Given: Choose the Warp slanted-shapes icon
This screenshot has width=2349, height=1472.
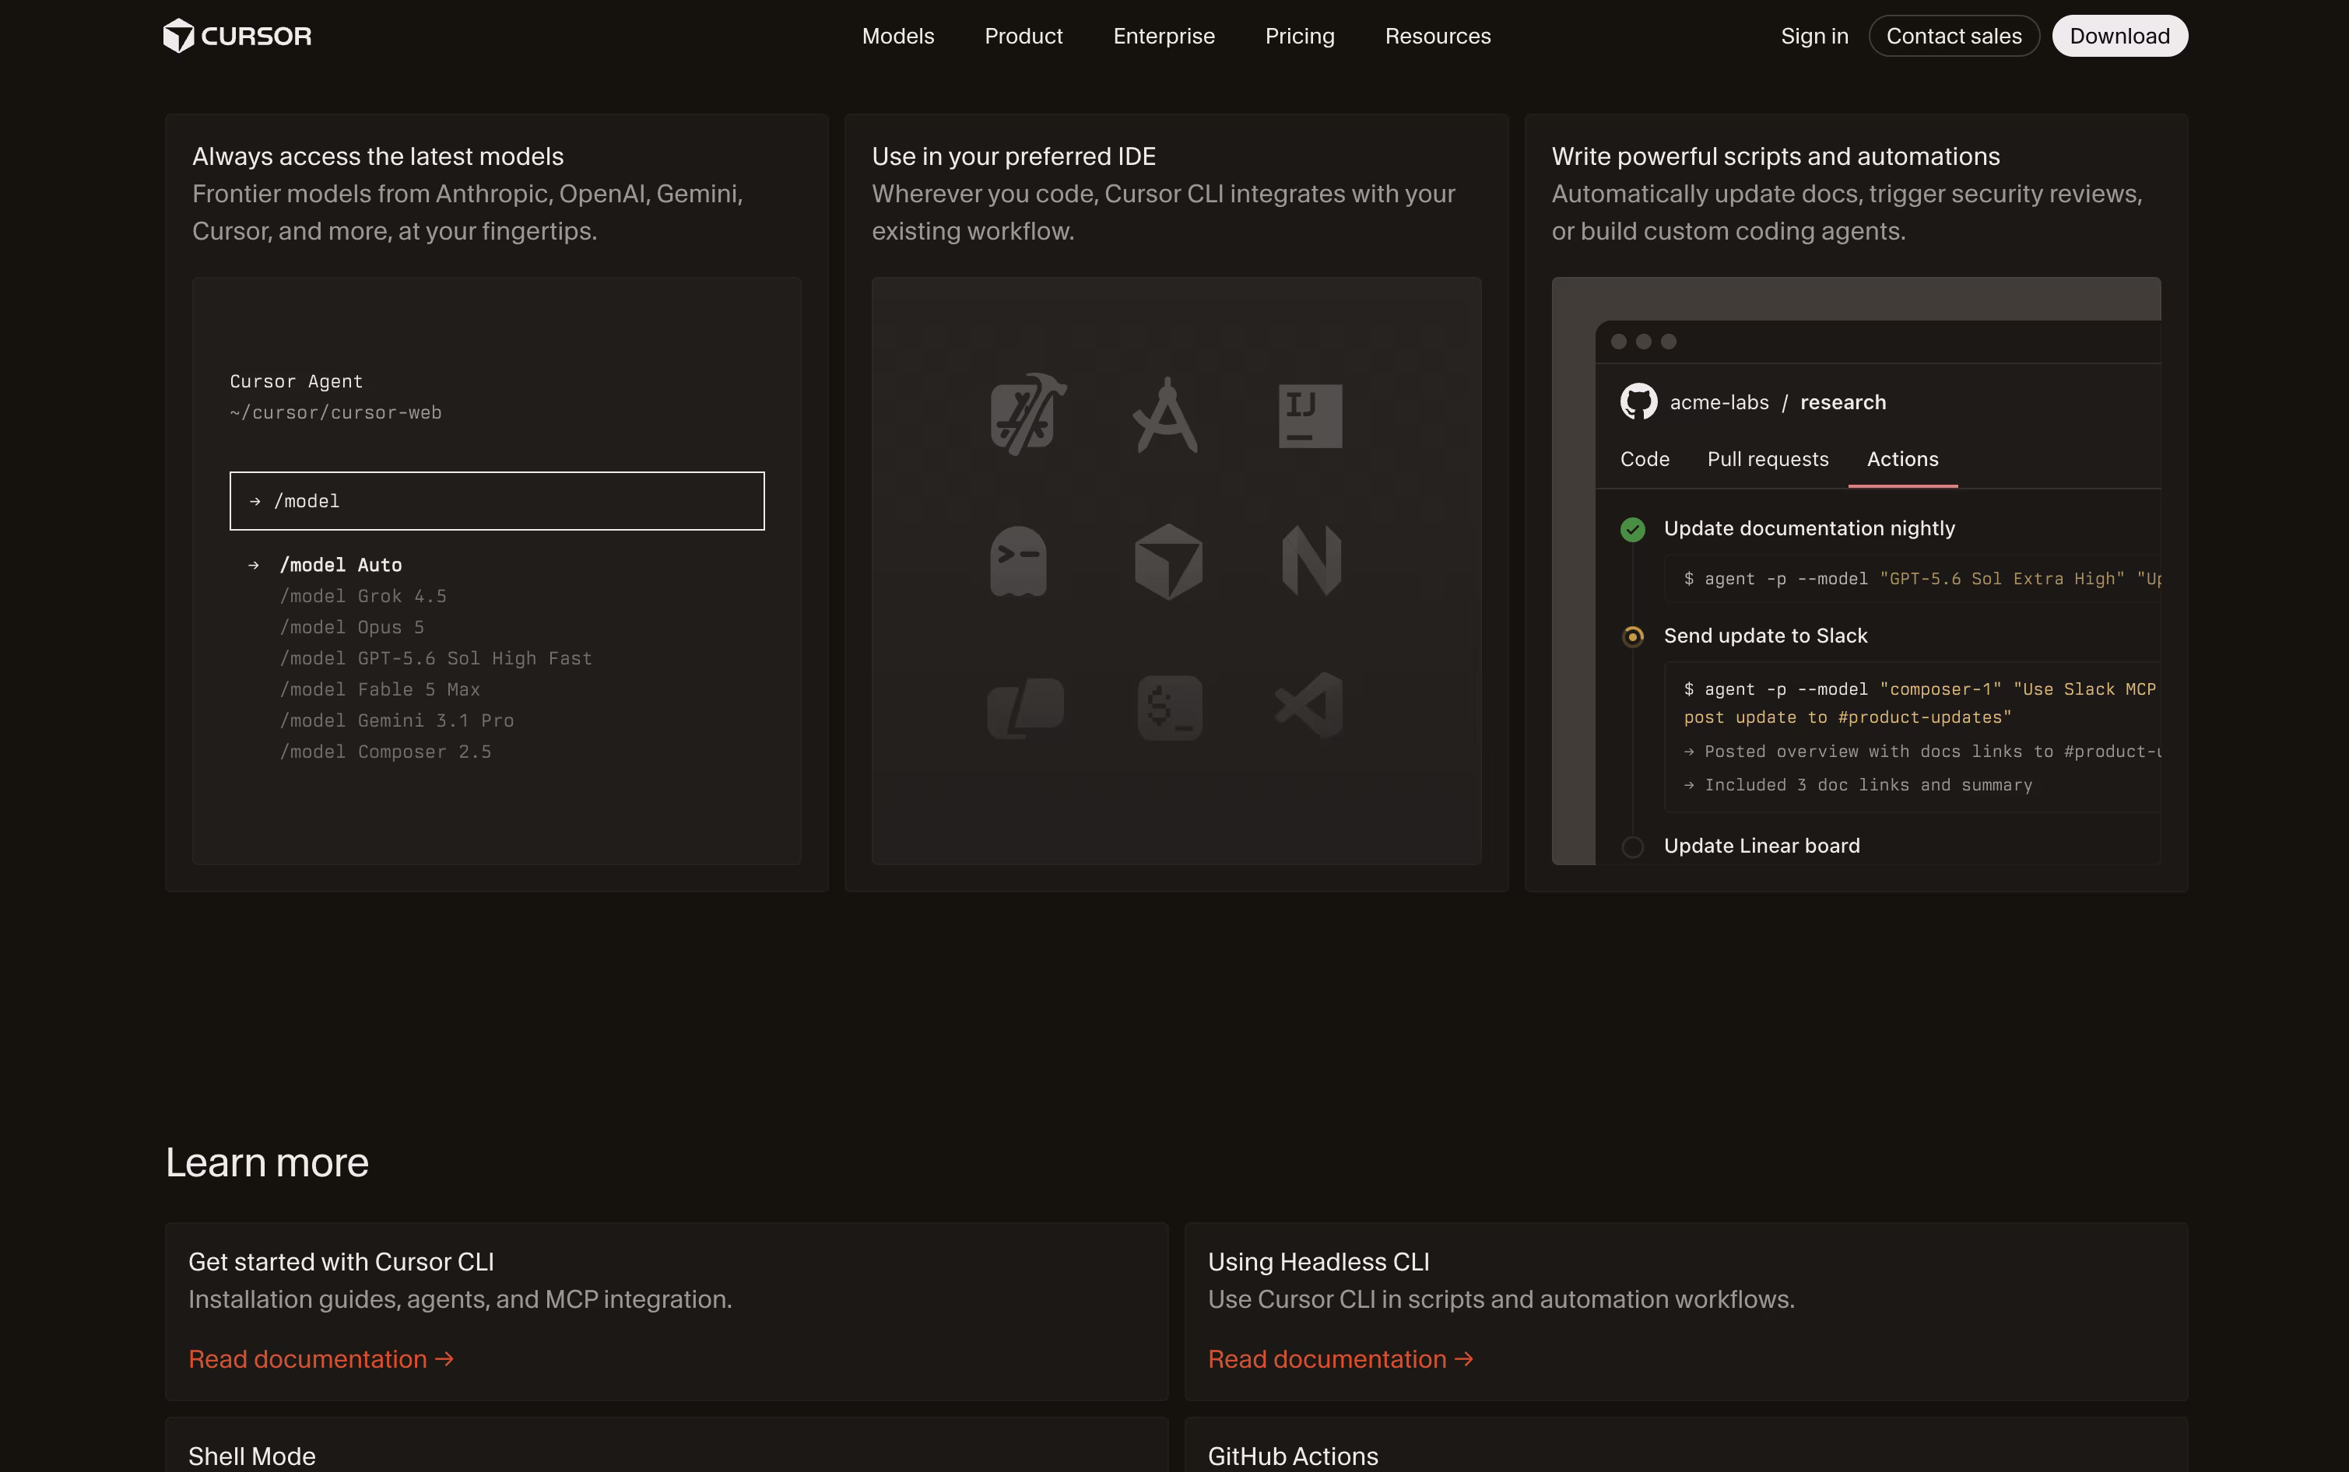Looking at the screenshot, I should (x=1026, y=708).
